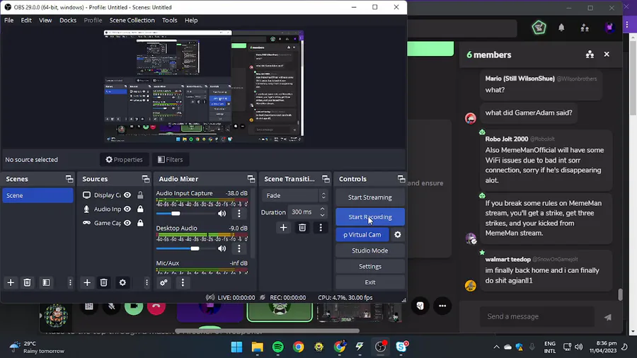
Task: Open Spotify from taskbar
Action: pyautogui.click(x=278, y=347)
